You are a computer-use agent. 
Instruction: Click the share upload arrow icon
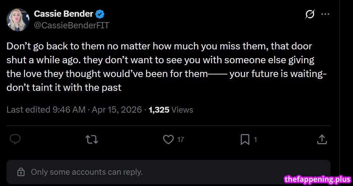coord(322,139)
